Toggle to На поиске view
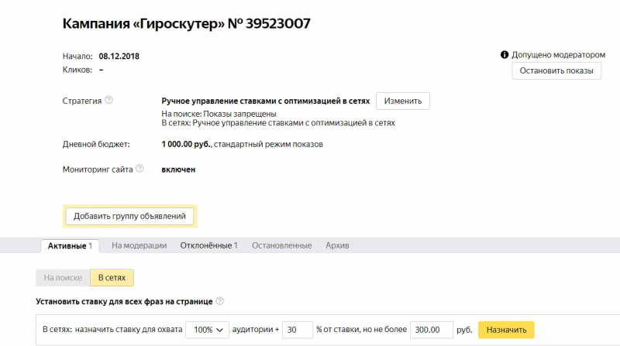Viewport: 620px width, 346px height. click(63, 278)
